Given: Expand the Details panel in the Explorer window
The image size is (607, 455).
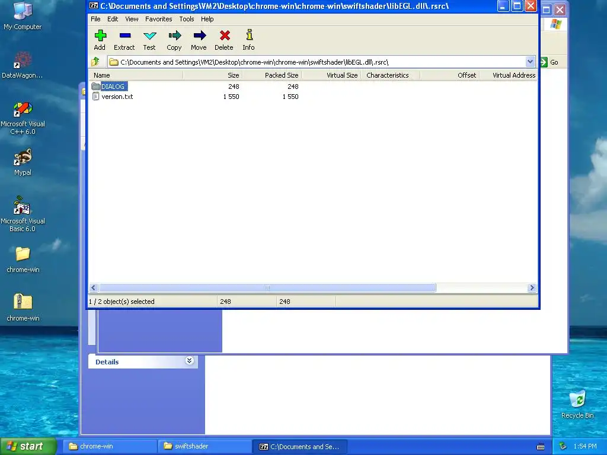Looking at the screenshot, I should coord(189,361).
